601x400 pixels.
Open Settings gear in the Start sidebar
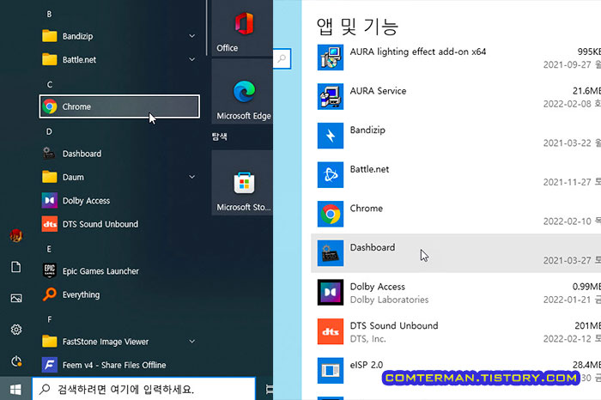(x=16, y=330)
